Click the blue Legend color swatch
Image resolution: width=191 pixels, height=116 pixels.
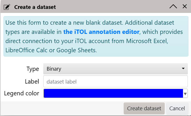(113, 93)
